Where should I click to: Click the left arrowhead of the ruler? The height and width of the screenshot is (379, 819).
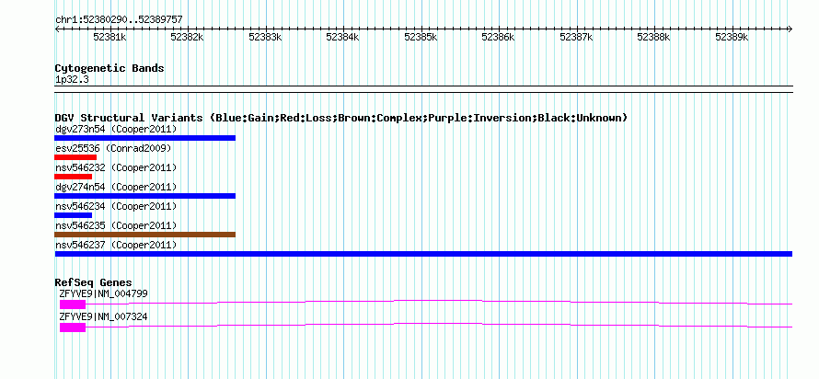click(x=57, y=29)
